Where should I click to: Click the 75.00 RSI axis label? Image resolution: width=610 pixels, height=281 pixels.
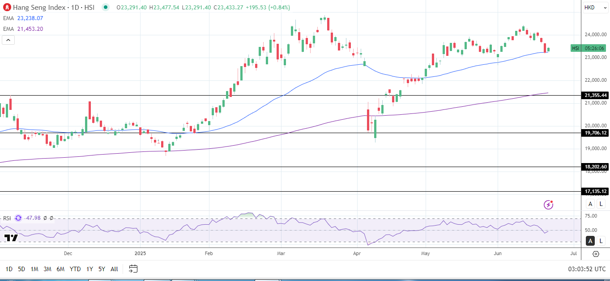[591, 216]
